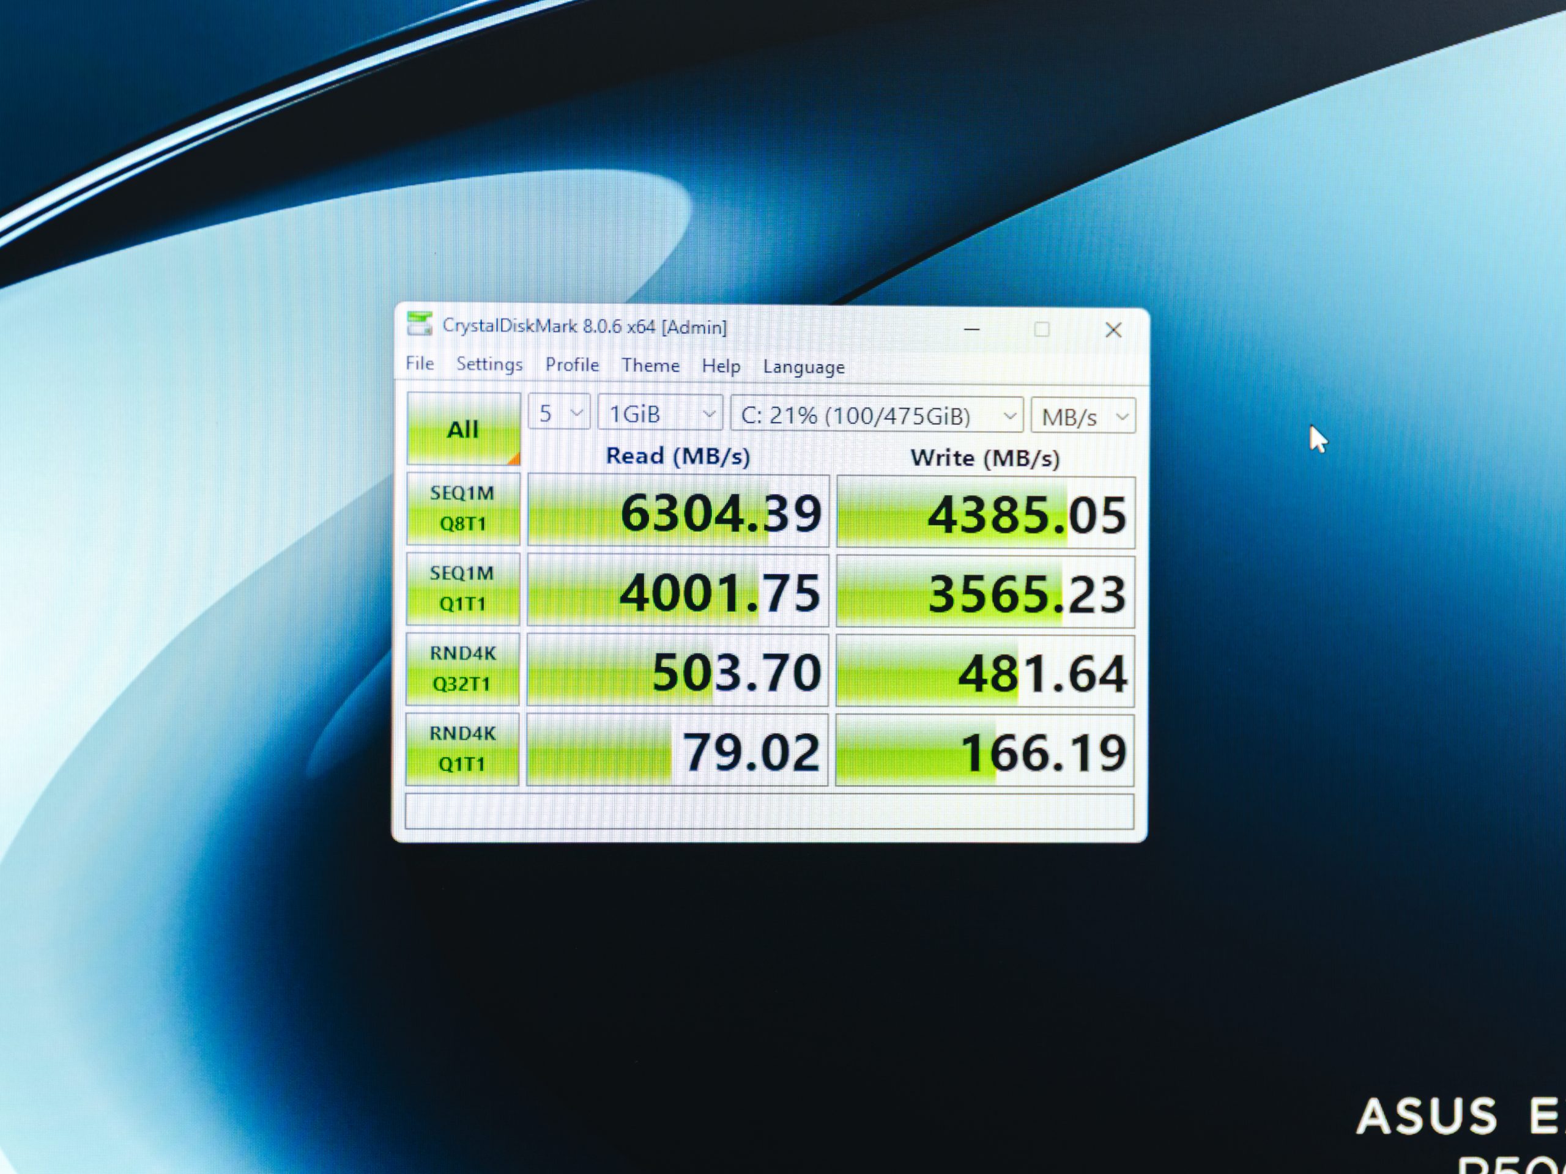Expand the 1GiB test size dropdown

pyautogui.click(x=660, y=413)
